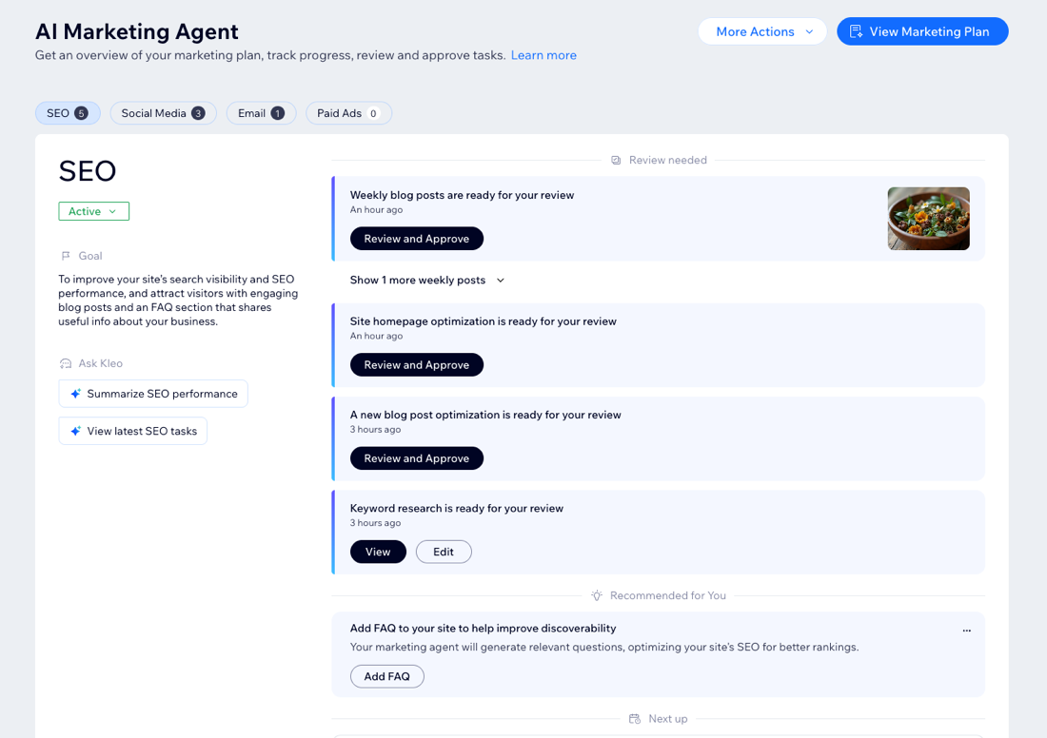Open the Paid Ads tab

[x=348, y=112]
